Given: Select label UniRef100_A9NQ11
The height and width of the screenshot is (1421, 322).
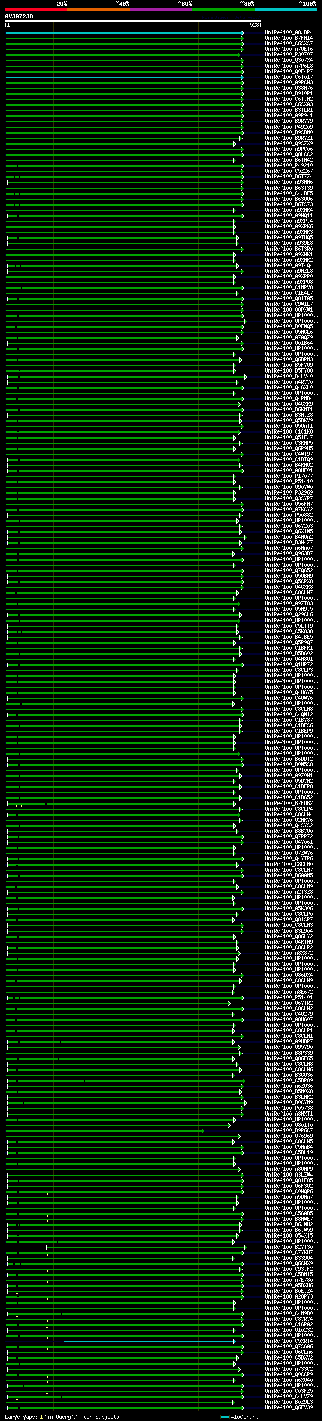Looking at the screenshot, I should click(x=288, y=216).
